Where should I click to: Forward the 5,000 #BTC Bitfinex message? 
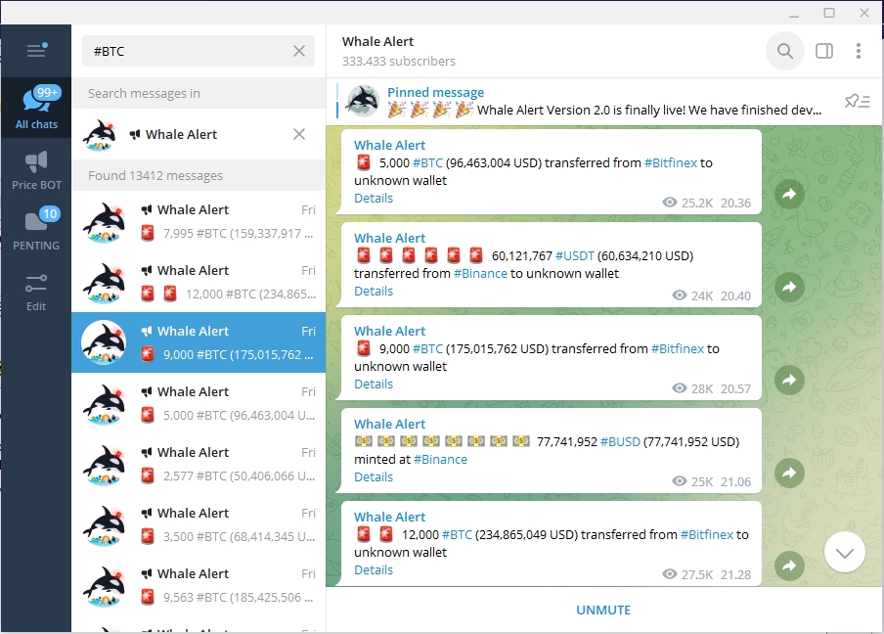pyautogui.click(x=789, y=194)
